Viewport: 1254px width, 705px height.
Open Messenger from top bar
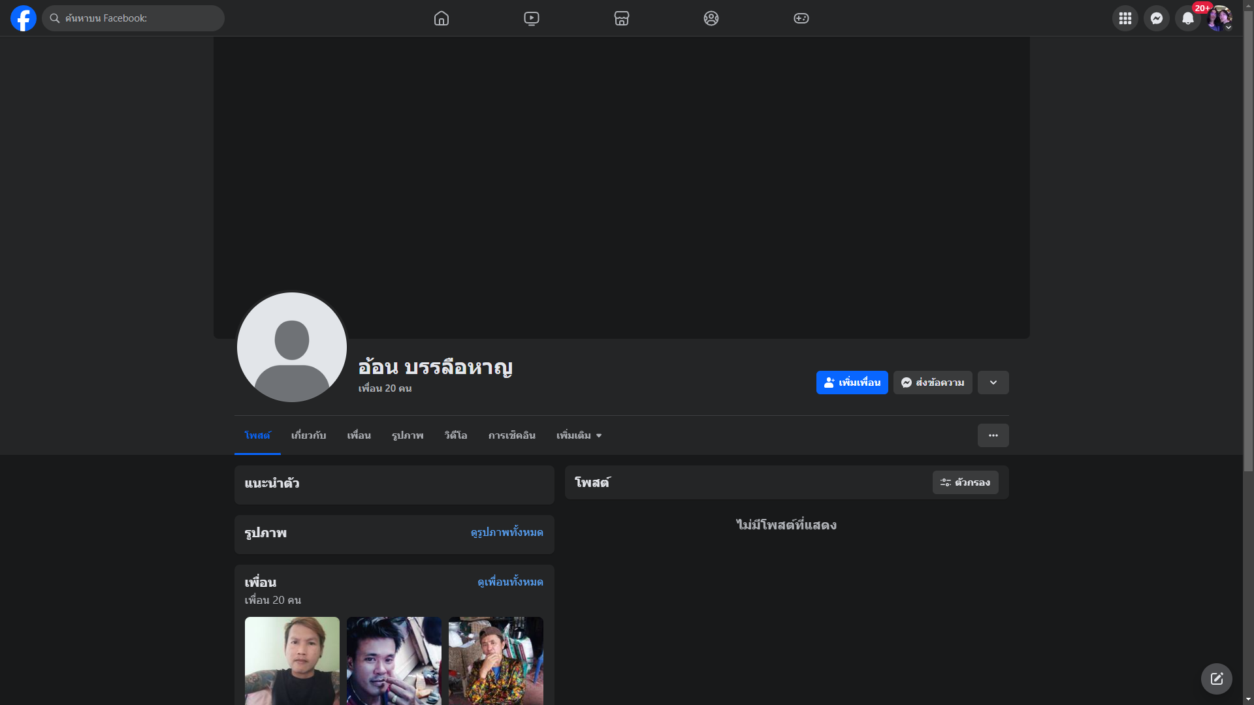1157,18
